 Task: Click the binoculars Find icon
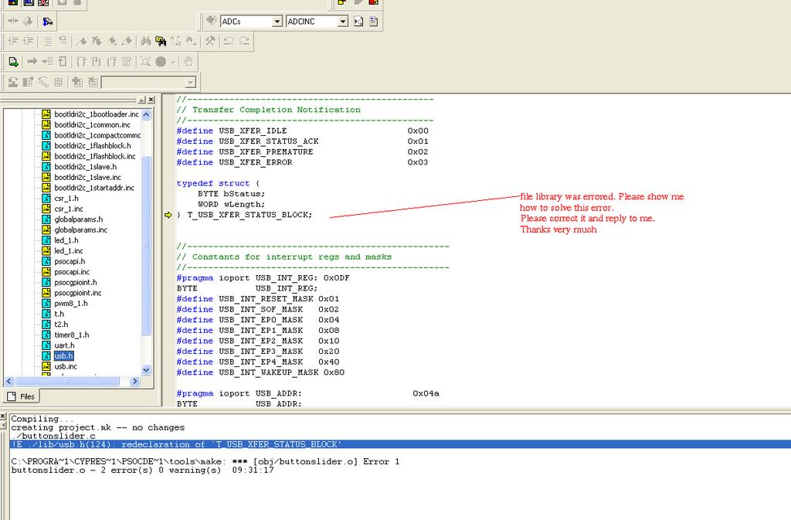[145, 41]
